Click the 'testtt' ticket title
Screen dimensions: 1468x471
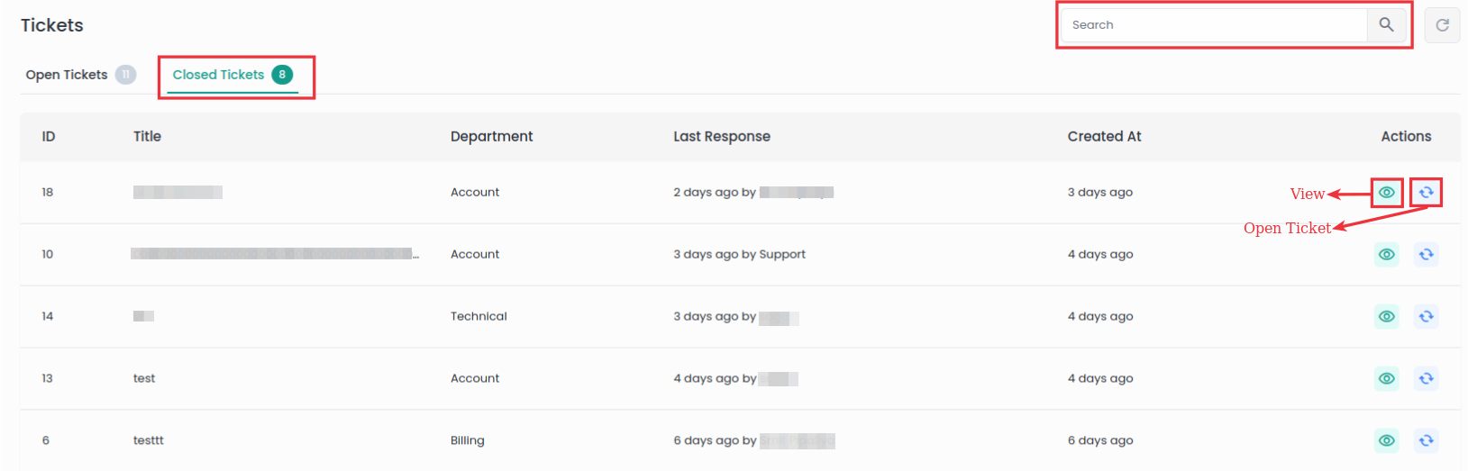[149, 441]
